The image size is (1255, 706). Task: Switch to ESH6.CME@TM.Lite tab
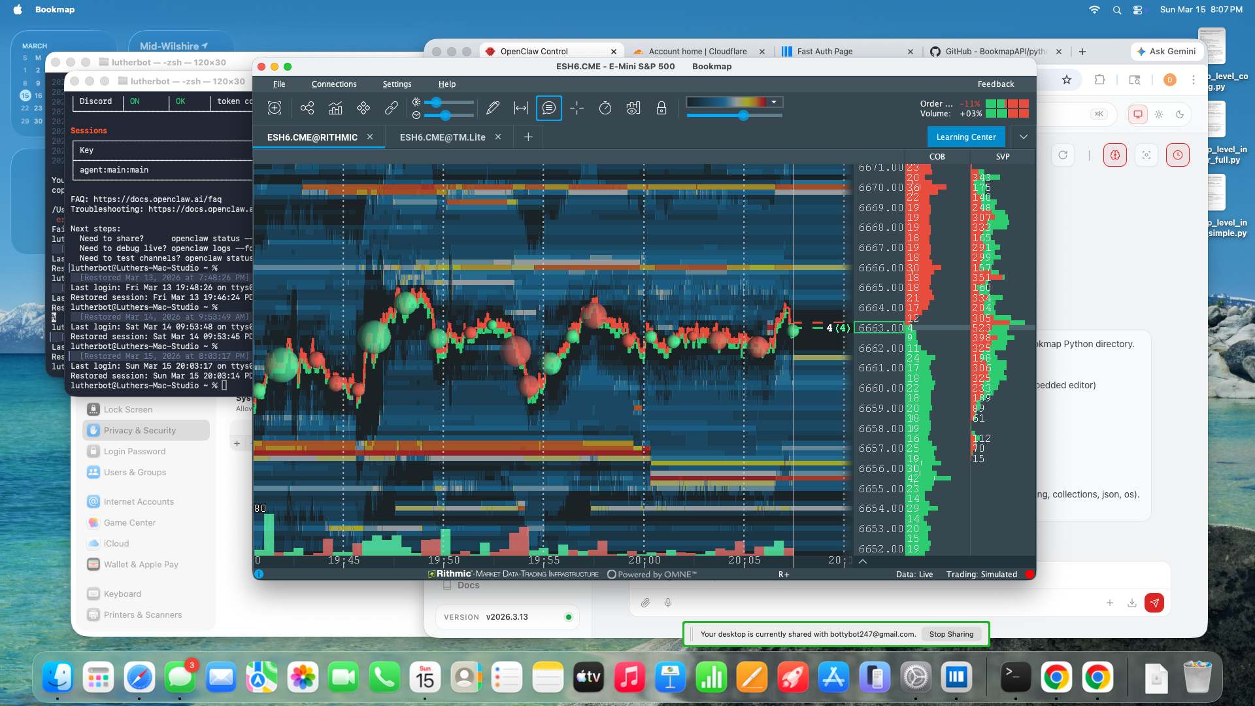pyautogui.click(x=443, y=137)
